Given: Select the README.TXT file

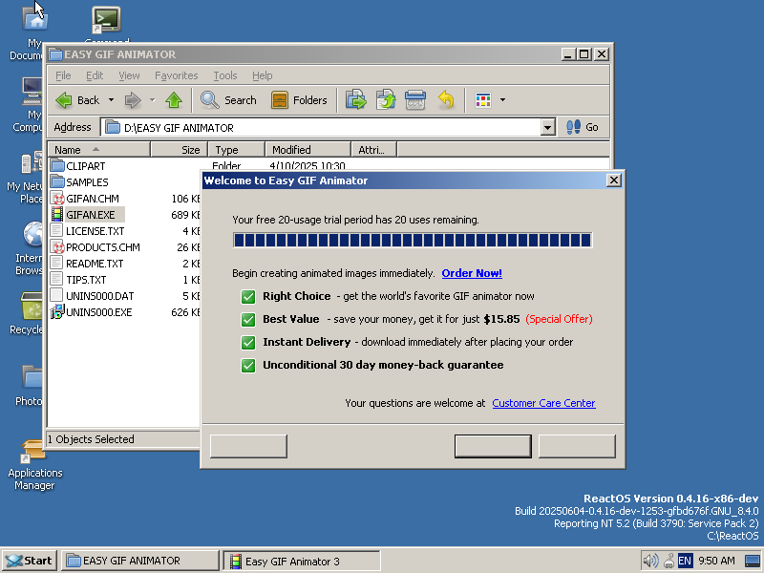Looking at the screenshot, I should coord(87,264).
